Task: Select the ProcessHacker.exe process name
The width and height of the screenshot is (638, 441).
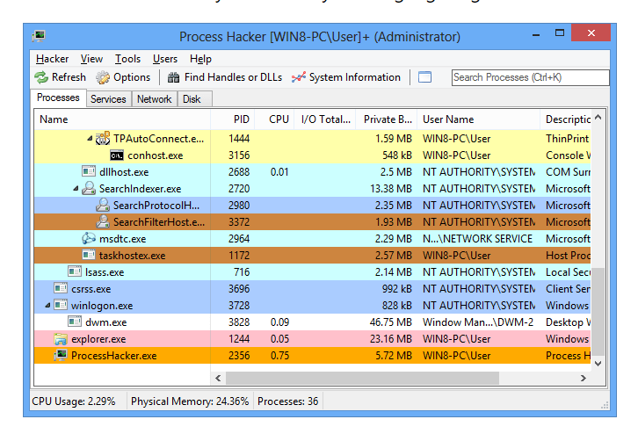Action: pos(114,356)
